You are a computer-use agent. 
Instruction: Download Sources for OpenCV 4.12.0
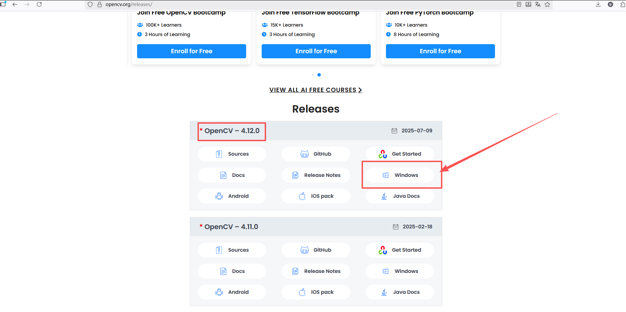tap(232, 154)
